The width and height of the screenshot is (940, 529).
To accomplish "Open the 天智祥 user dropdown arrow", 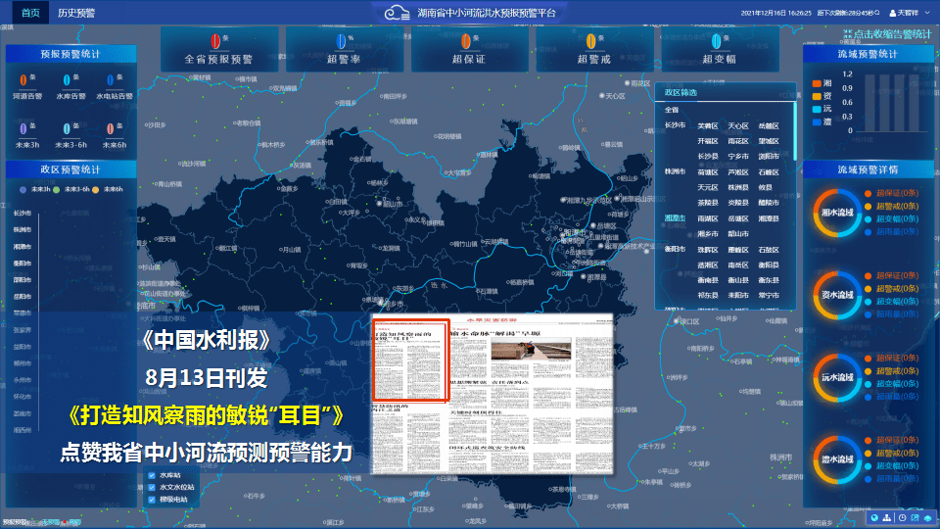I will [x=927, y=13].
